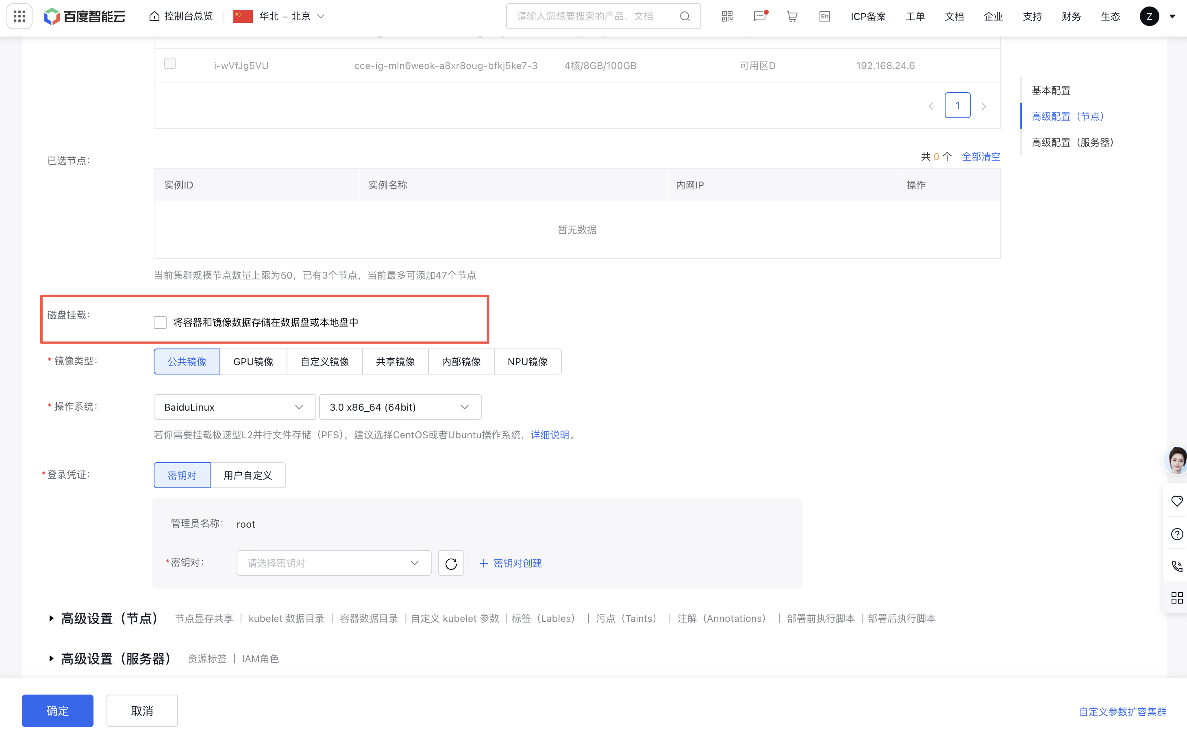
Task: Click the 可用区D cell
Action: [x=757, y=66]
